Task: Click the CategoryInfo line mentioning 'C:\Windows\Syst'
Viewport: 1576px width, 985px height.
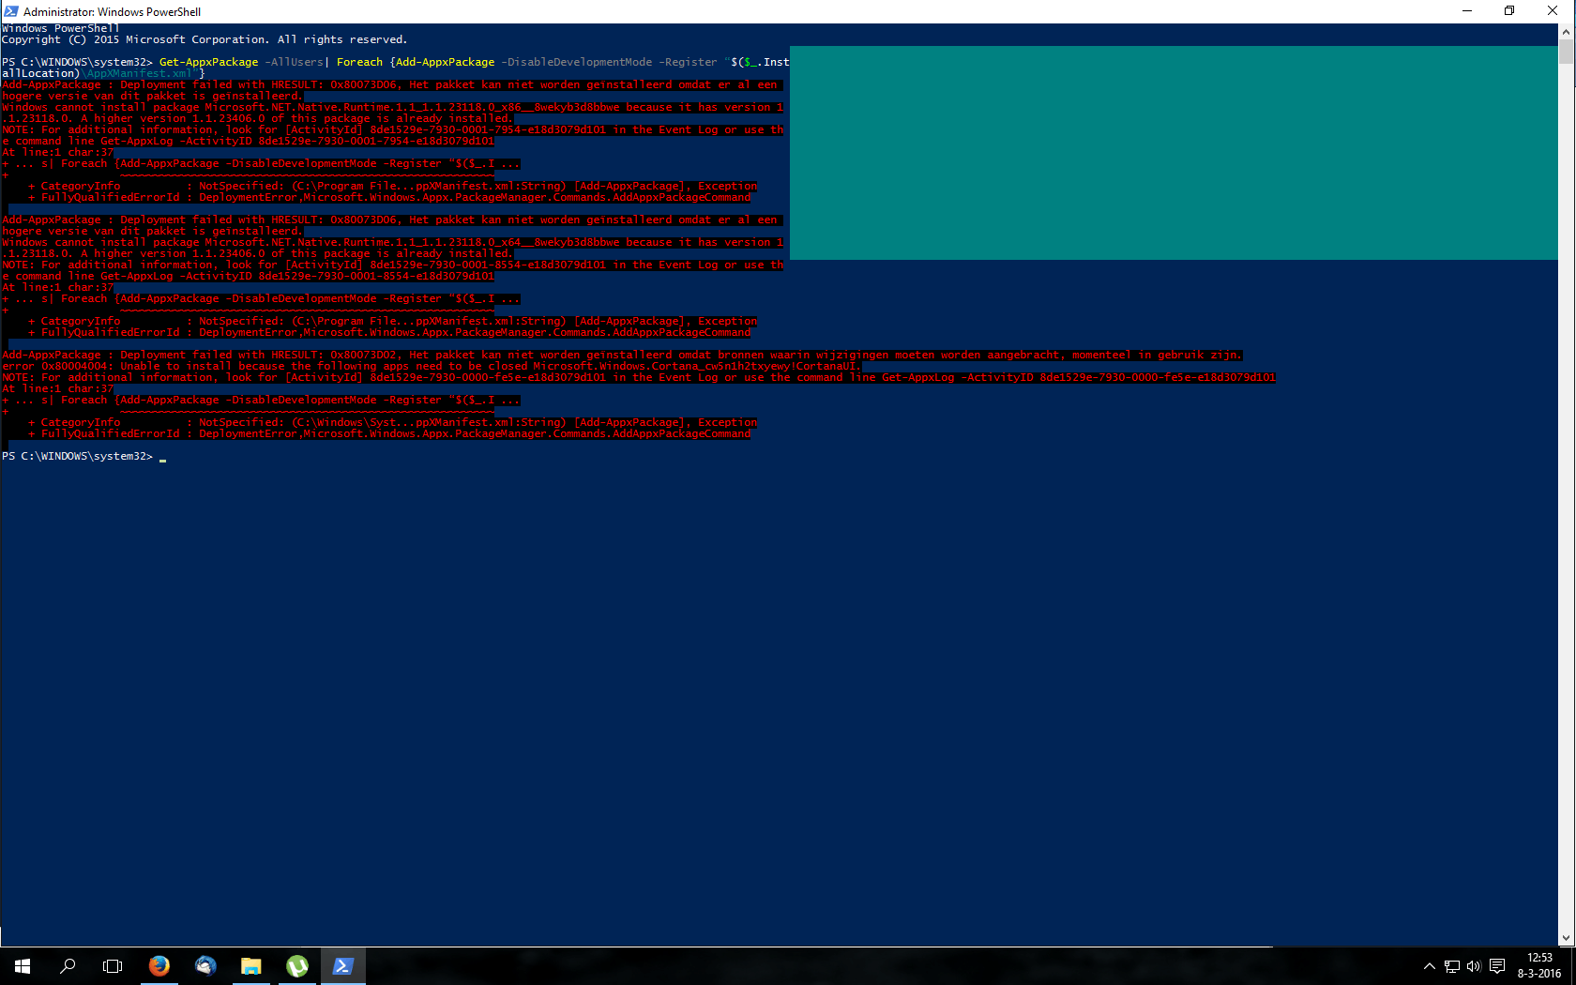Action: (x=392, y=422)
